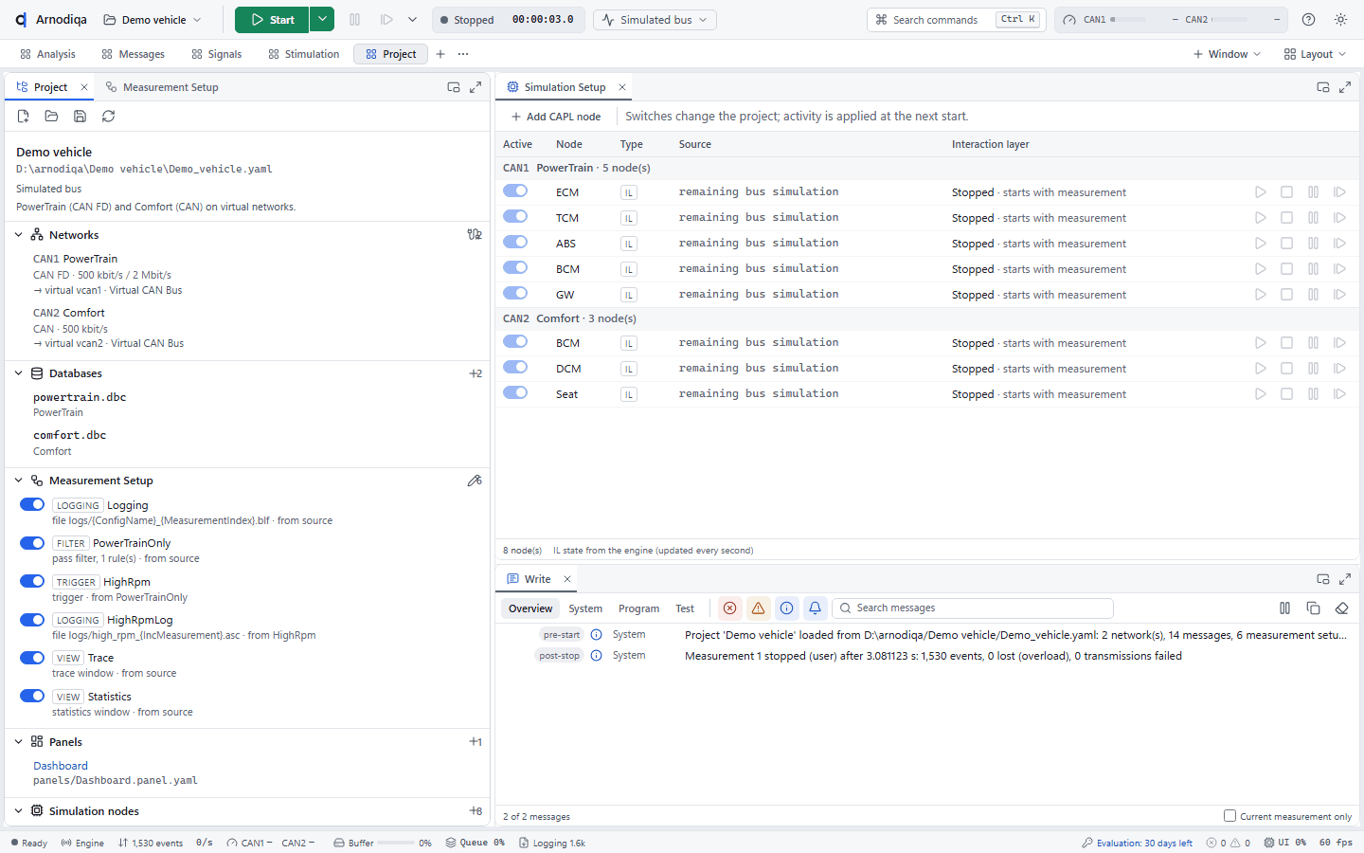Image resolution: width=1364 pixels, height=853 pixels.
Task: Click the new project file icon
Action: [24, 116]
